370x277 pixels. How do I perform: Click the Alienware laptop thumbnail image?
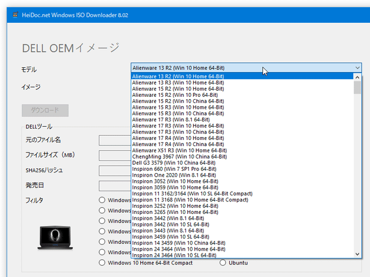tap(55, 237)
